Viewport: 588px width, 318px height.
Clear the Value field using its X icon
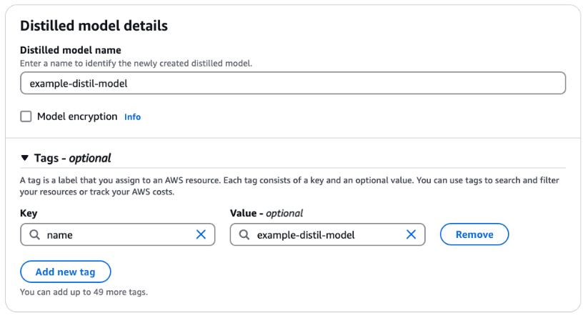coord(411,234)
